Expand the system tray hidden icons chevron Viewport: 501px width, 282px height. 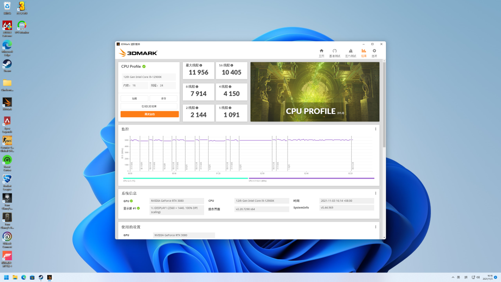tap(453, 277)
